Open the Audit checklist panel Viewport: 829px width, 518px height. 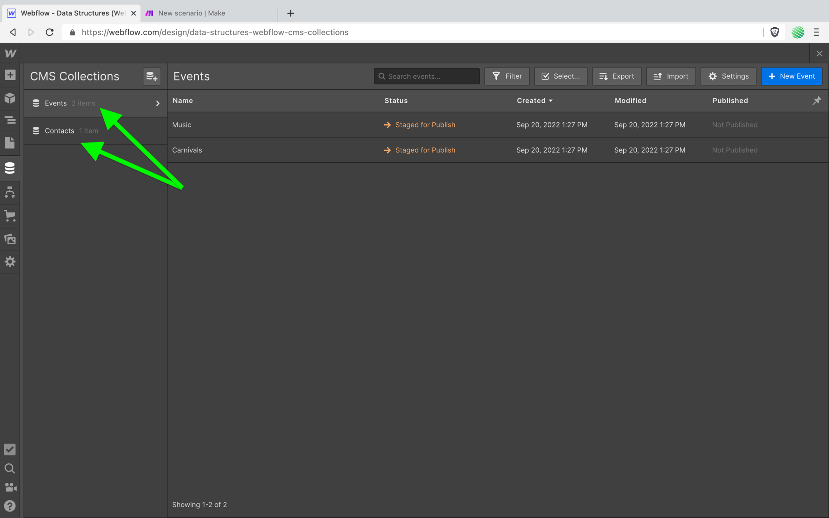point(10,449)
